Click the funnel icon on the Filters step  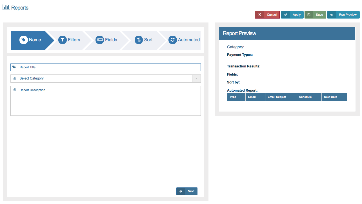[62, 40]
